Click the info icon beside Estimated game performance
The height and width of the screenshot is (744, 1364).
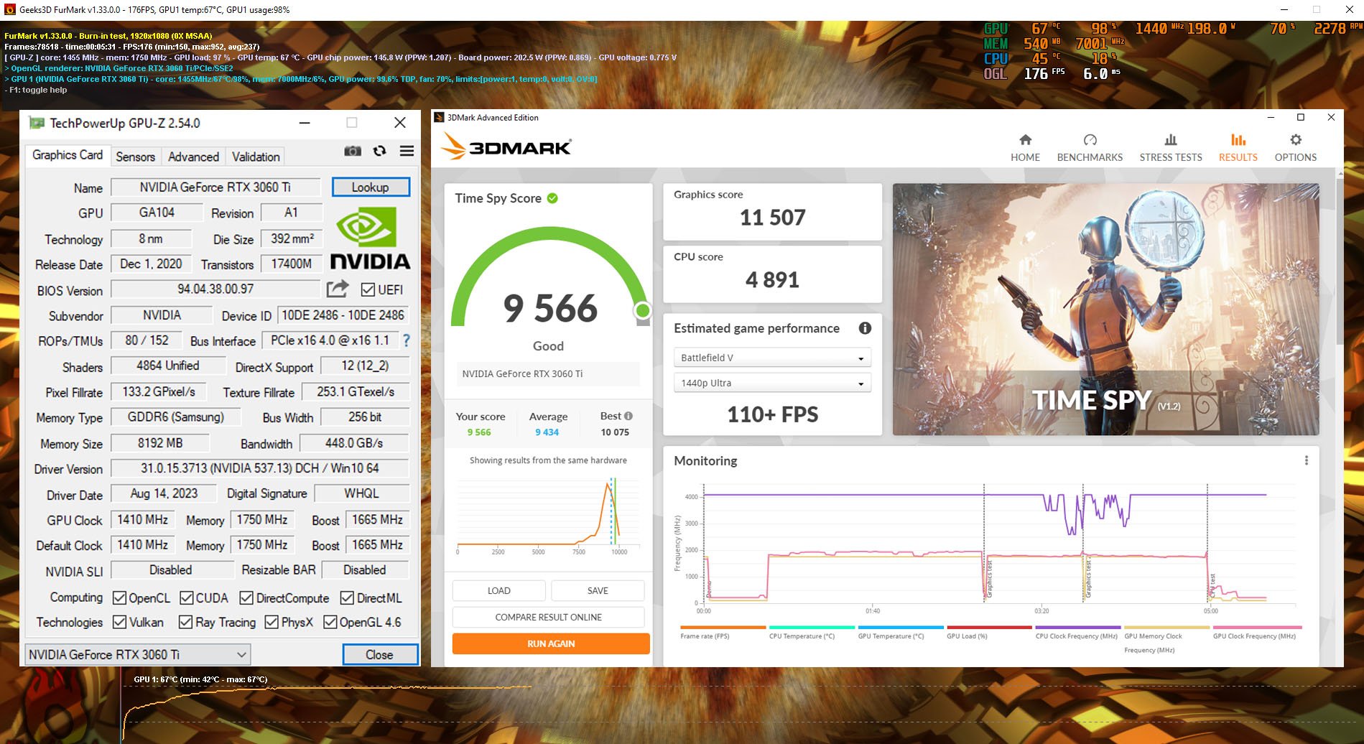coord(865,328)
